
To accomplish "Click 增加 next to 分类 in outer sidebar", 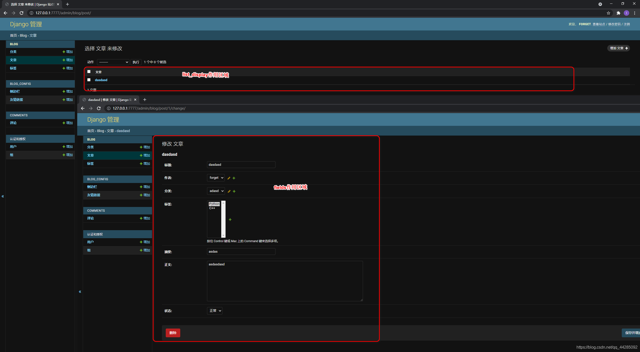I will click(67, 52).
